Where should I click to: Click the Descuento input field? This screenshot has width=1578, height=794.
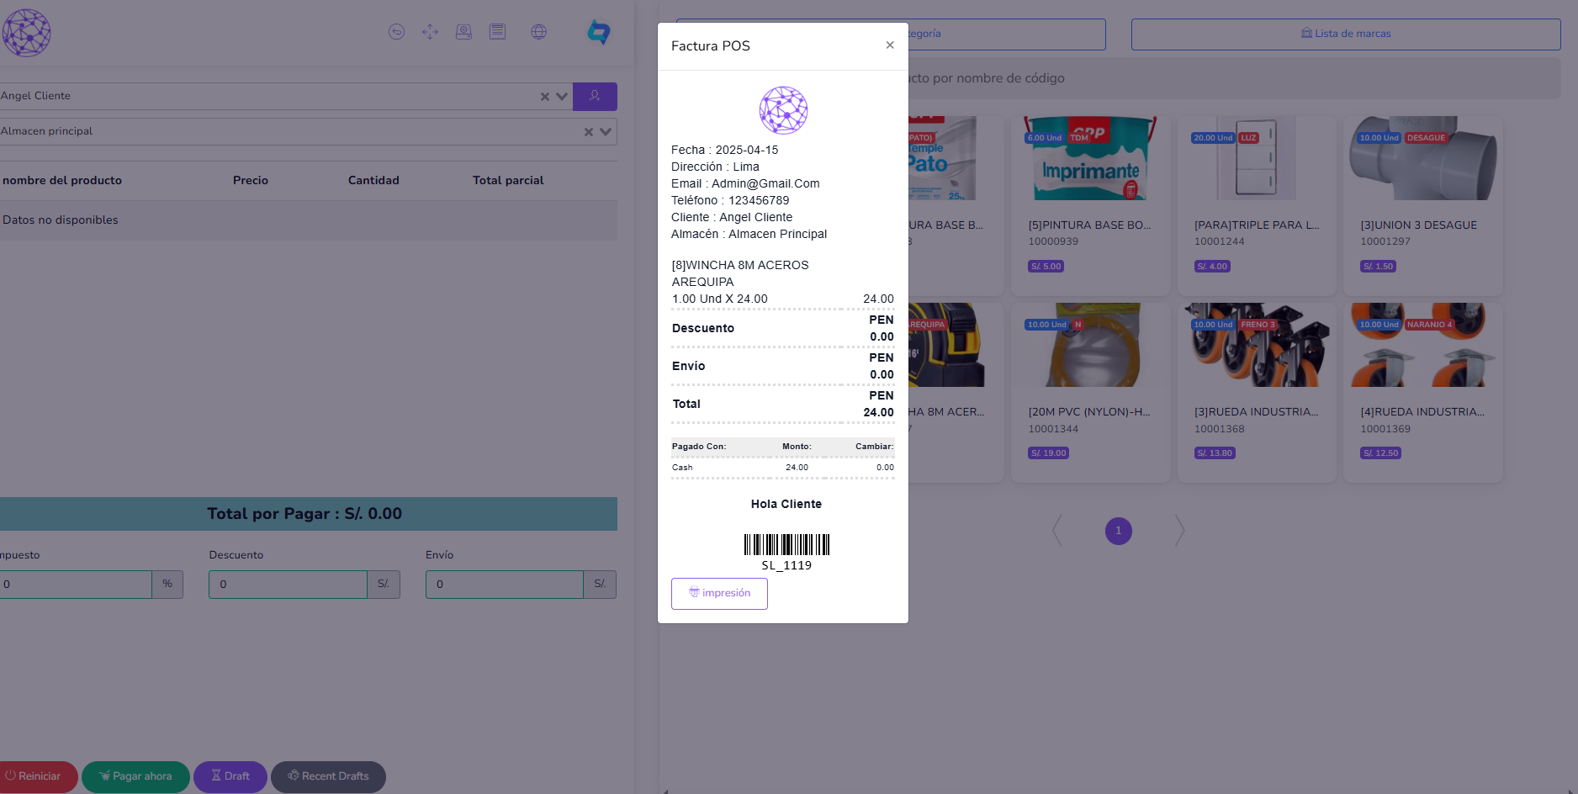tap(288, 585)
